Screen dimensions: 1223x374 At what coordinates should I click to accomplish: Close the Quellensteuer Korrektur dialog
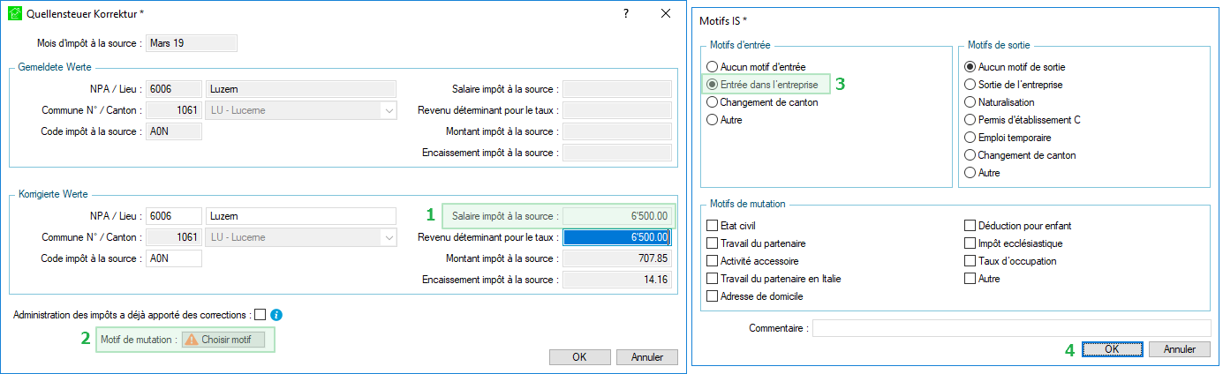tap(666, 14)
